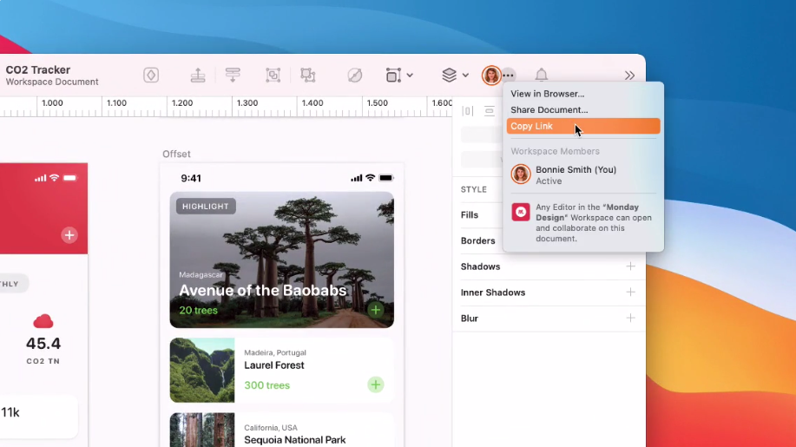Add a new Blur effect
Viewport: 796px width, 447px height.
(x=630, y=319)
